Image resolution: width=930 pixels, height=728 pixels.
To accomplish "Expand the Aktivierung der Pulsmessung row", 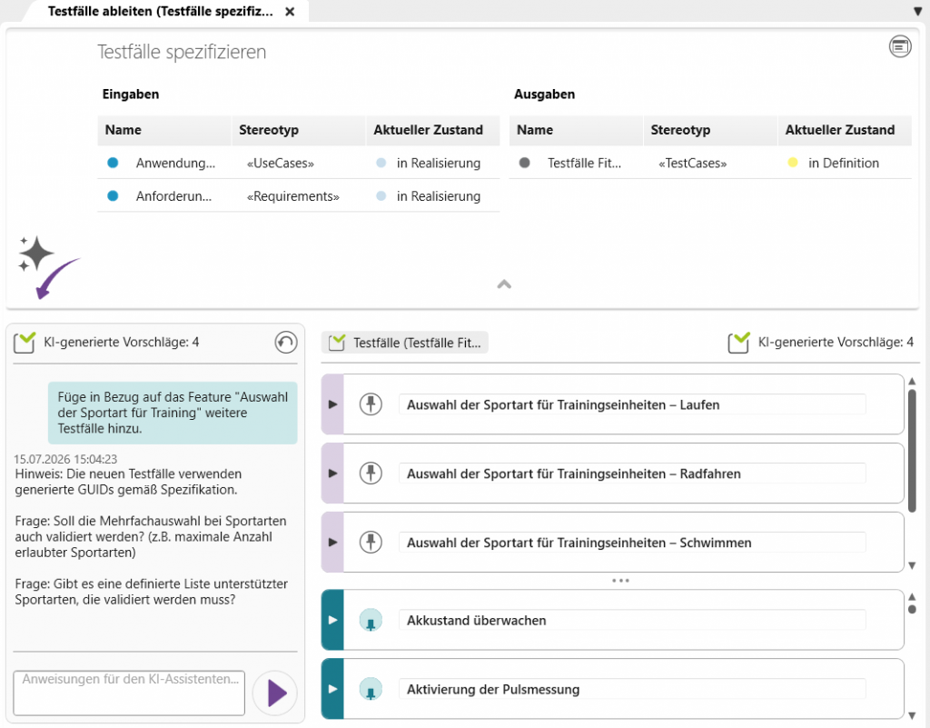I will click(332, 689).
